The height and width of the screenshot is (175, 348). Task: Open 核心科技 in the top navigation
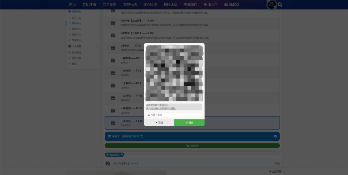[150, 5]
